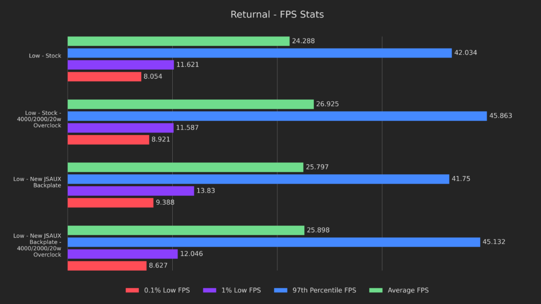Click the green Average FPS legend swatch
The image size is (541, 304).
377,290
